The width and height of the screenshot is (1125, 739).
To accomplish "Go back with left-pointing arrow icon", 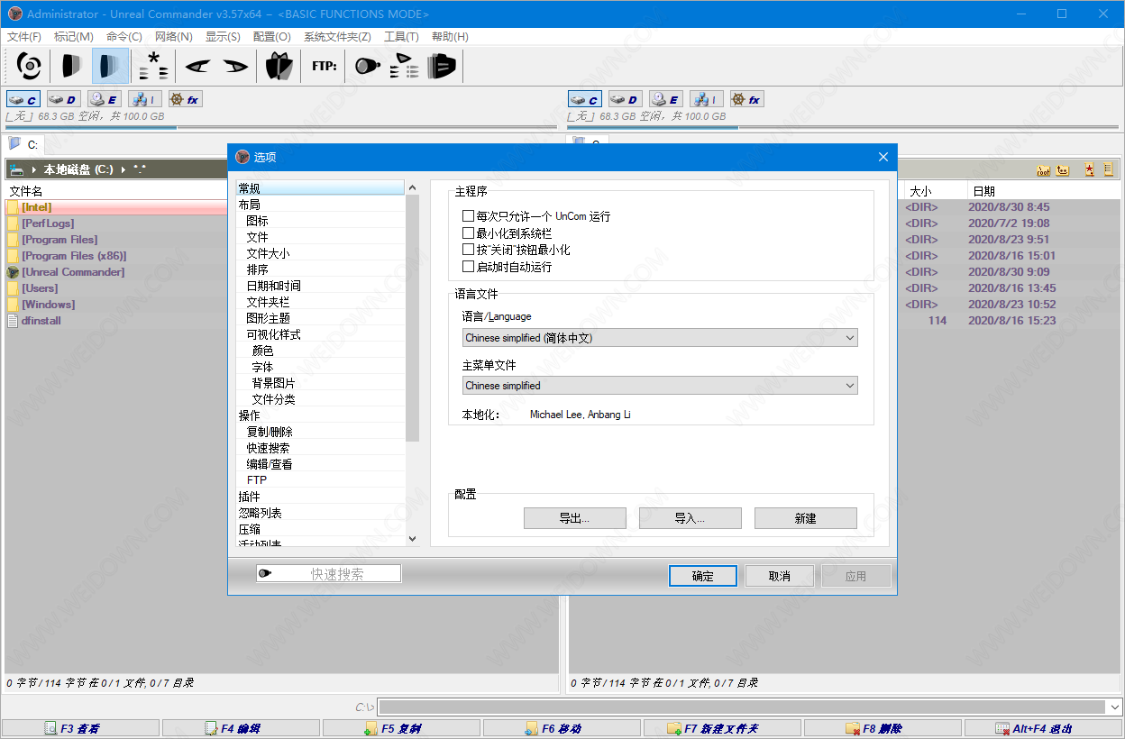I will tap(198, 66).
